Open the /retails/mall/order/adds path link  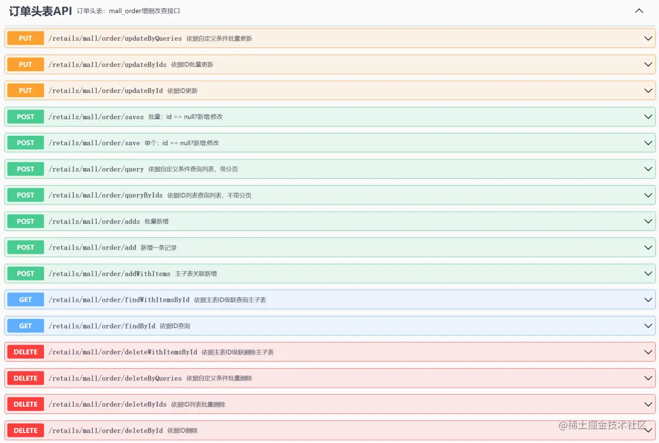(94, 221)
